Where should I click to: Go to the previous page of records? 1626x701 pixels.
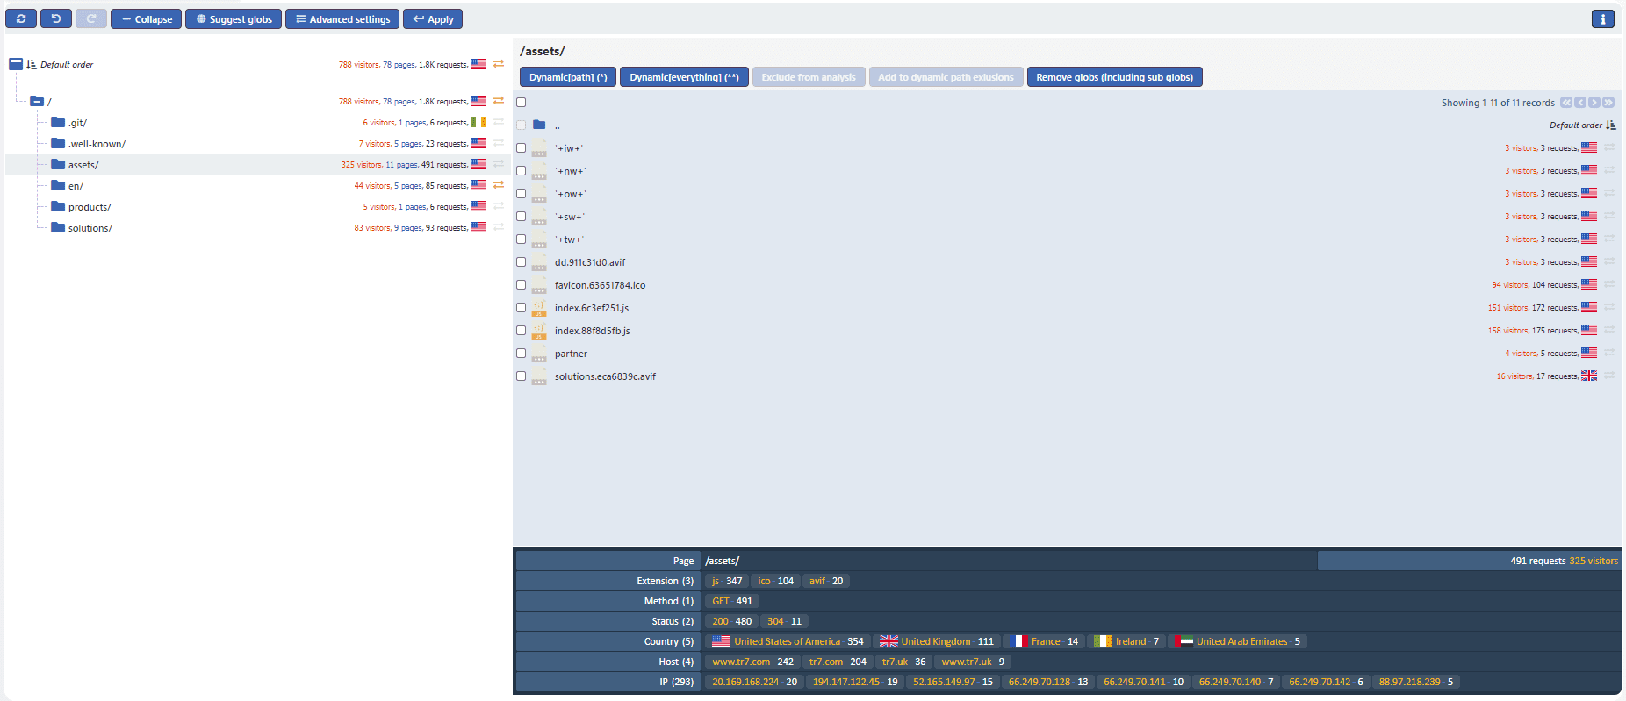coord(1580,103)
